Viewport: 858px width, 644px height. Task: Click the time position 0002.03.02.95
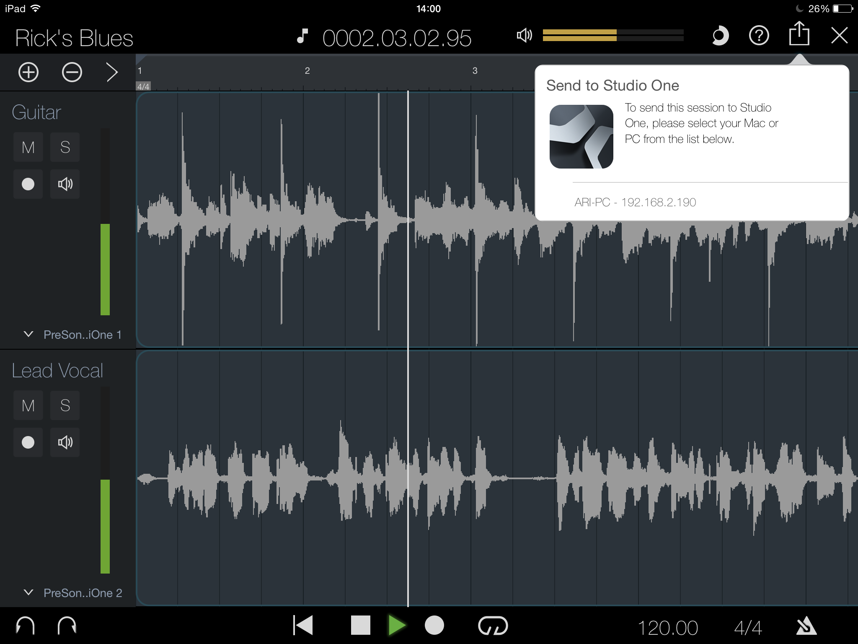tap(397, 38)
